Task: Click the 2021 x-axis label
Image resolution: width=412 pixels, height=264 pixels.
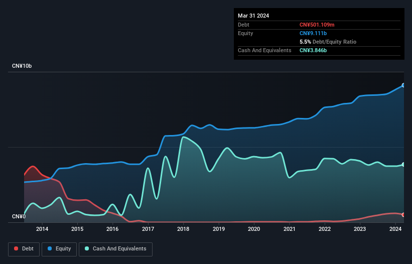Action: click(289, 229)
